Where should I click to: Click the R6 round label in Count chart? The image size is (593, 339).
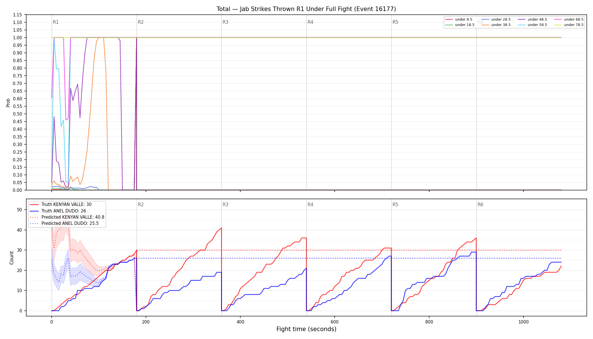point(480,205)
